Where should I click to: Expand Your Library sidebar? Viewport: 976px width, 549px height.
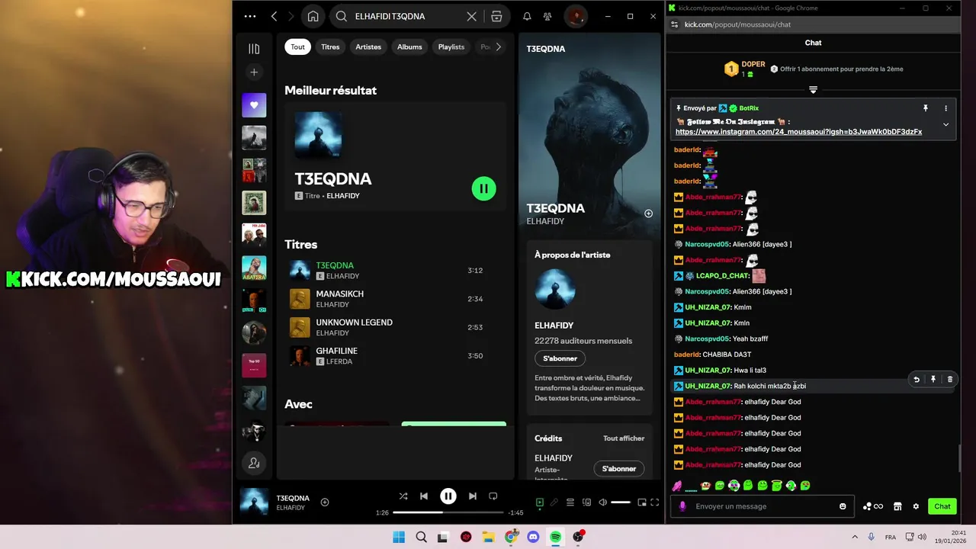click(x=254, y=49)
